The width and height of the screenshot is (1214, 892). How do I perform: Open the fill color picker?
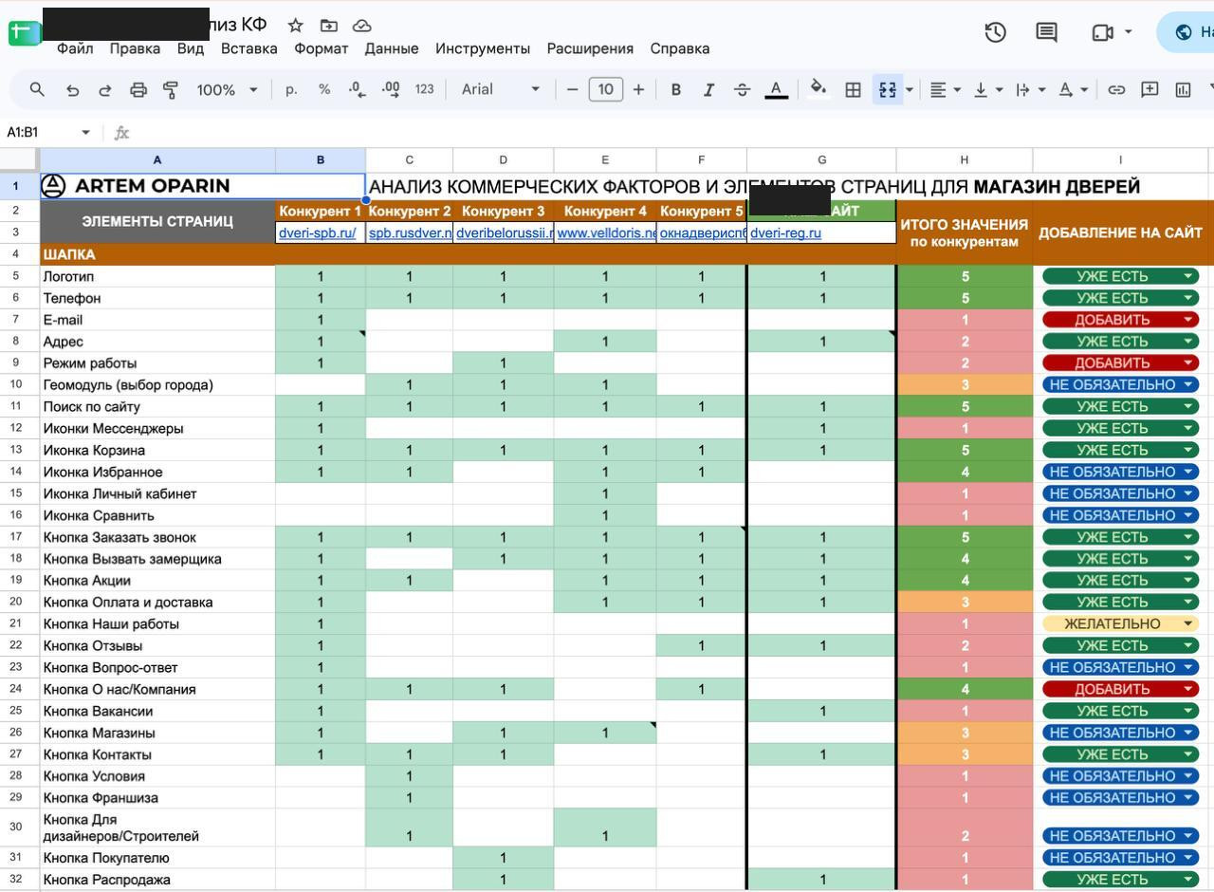coord(818,89)
